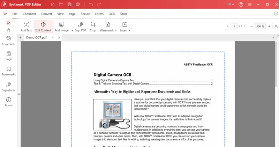Image resolution: width=279 pixels, height=147 pixels.
Task: Go to the Home icon in title bar
Action: click(x=53, y=5)
